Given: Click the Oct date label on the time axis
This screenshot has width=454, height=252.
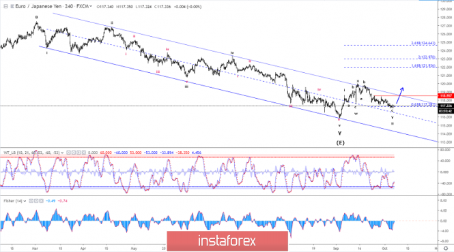Looking at the screenshot, I should coord(384,248).
